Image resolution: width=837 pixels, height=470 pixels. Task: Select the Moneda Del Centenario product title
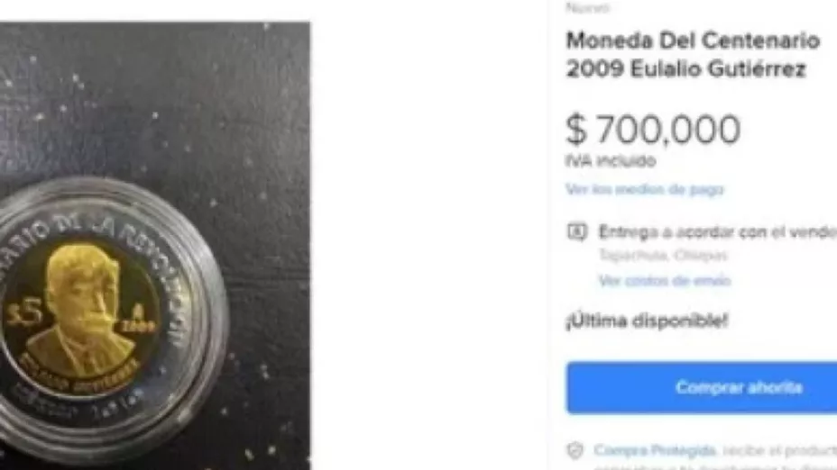point(693,54)
